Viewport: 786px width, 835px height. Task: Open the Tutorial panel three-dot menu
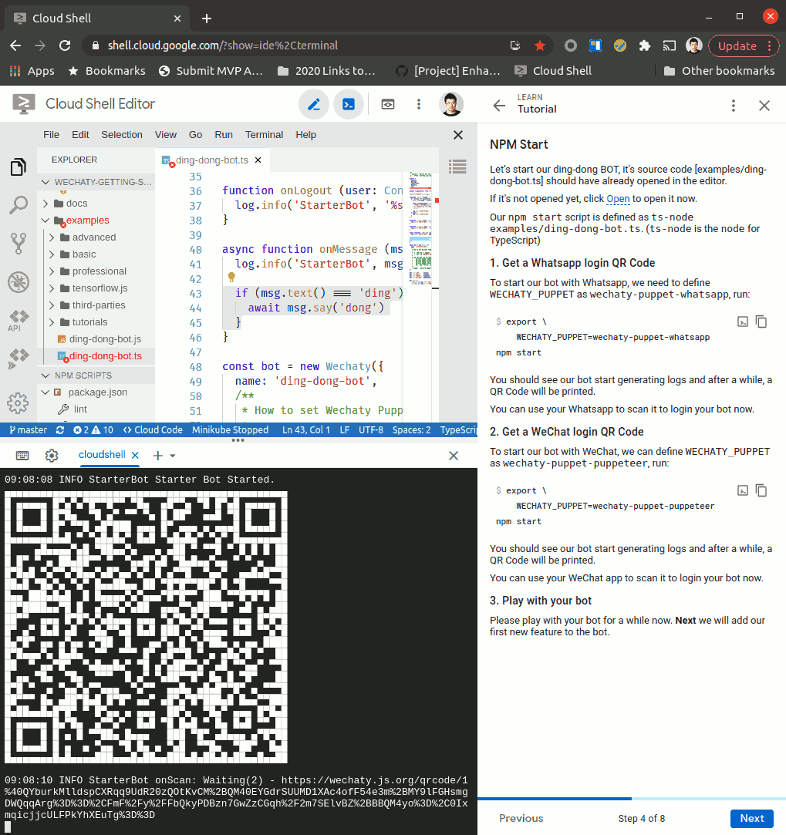(x=734, y=106)
